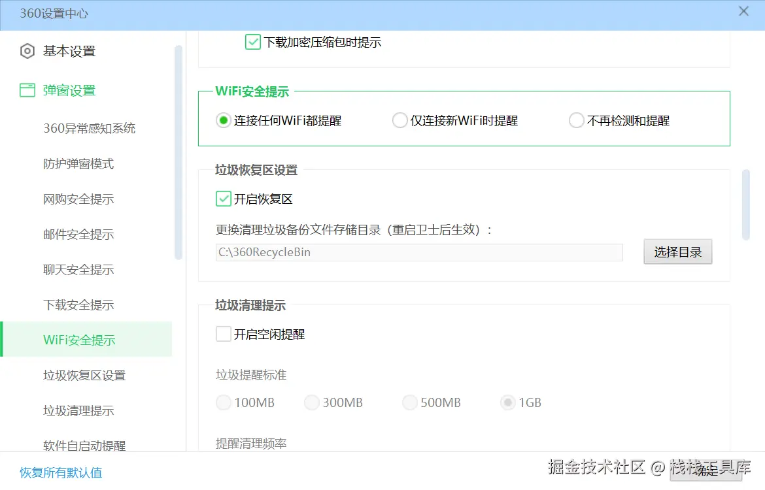
Task: Click the 垃圾恢复区设置 section heading
Action: (256, 170)
